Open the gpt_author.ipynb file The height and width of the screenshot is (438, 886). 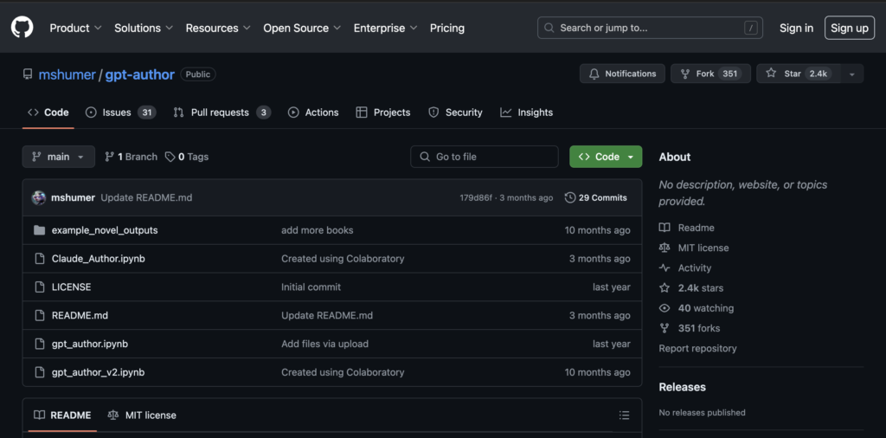coord(90,344)
